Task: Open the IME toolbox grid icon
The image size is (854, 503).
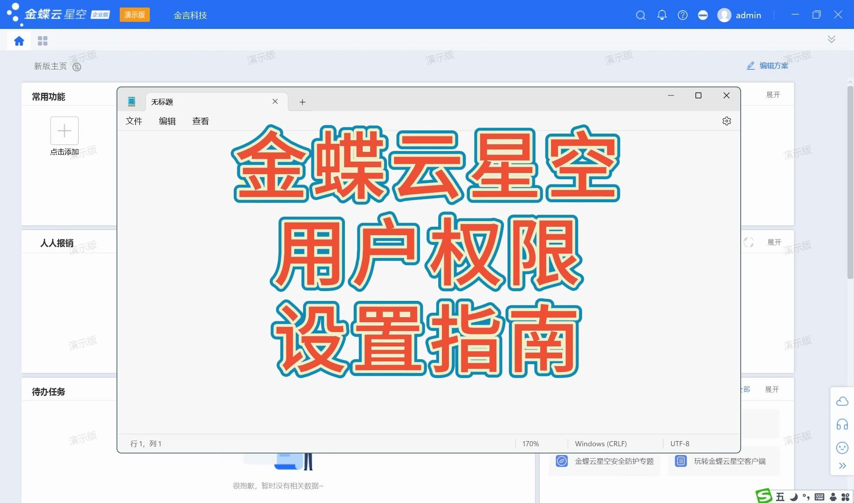Action: tap(845, 497)
